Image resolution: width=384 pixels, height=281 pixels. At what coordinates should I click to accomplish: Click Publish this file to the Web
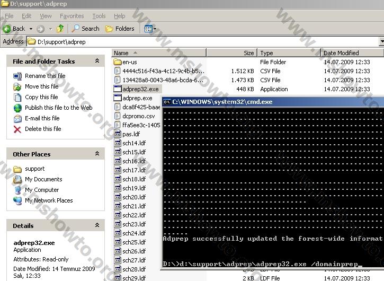(x=59, y=108)
